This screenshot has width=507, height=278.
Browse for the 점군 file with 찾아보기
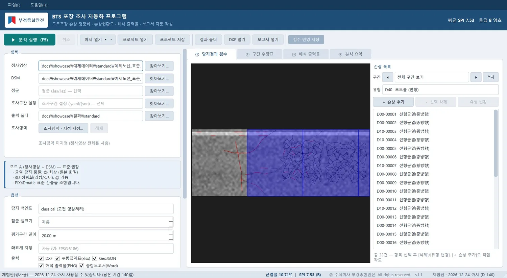tap(159, 91)
